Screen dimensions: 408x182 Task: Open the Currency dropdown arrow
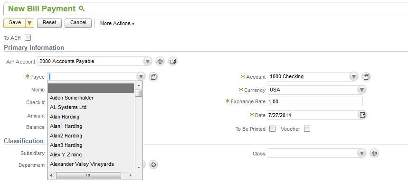[x=361, y=90]
